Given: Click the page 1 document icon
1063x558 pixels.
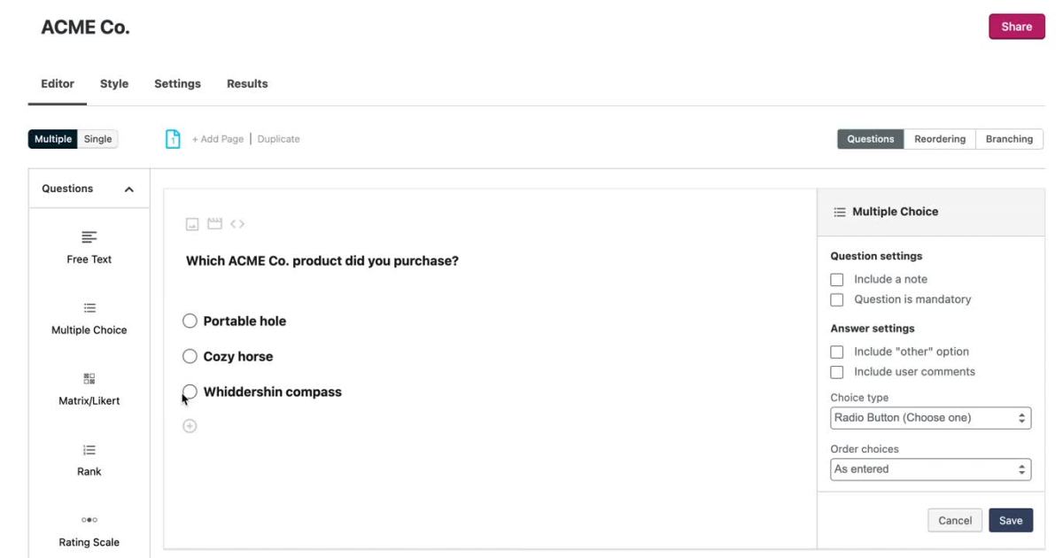Looking at the screenshot, I should click(x=174, y=139).
